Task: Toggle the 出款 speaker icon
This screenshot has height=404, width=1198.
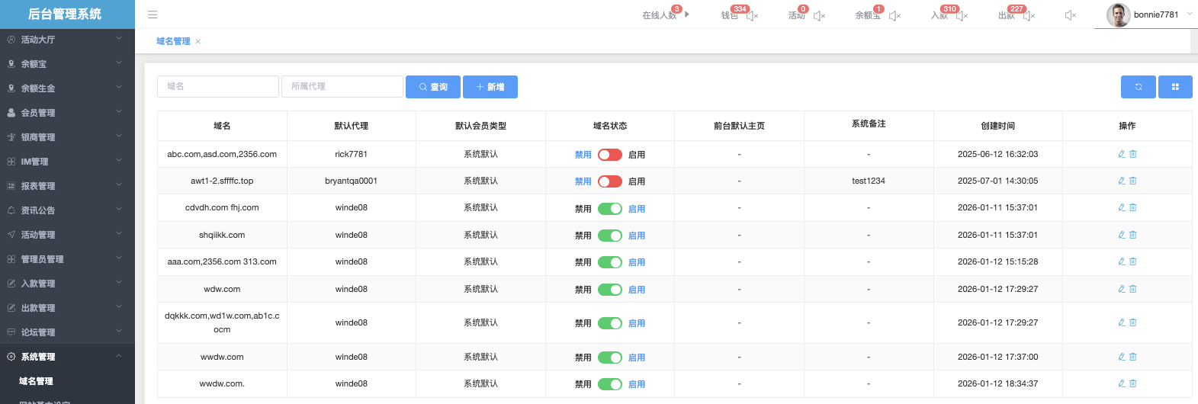Action: tap(1029, 16)
